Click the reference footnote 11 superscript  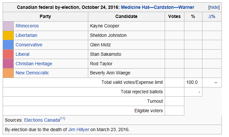(x=63, y=118)
